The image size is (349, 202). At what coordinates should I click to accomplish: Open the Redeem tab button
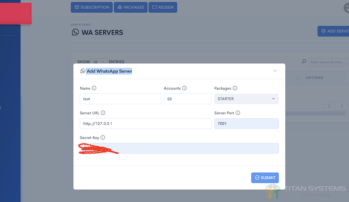[x=163, y=7]
